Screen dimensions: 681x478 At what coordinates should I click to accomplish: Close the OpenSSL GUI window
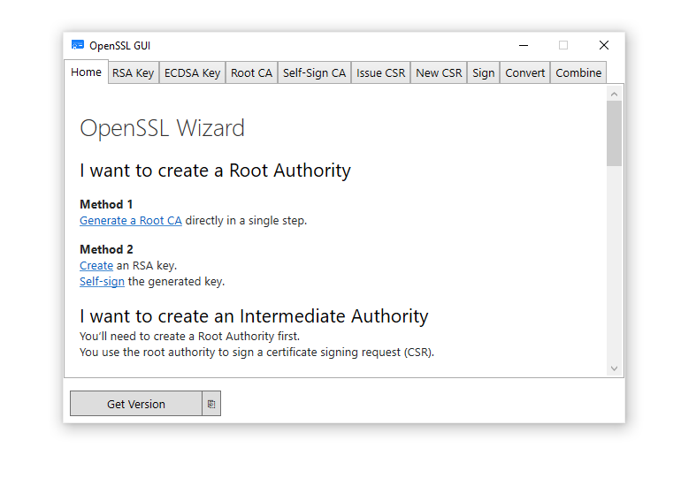point(604,45)
